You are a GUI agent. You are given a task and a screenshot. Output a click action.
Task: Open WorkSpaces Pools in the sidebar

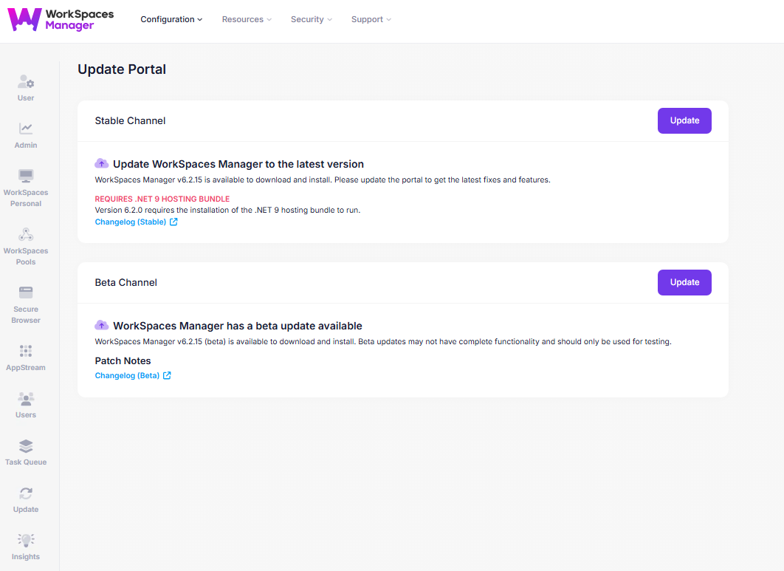[x=26, y=236]
